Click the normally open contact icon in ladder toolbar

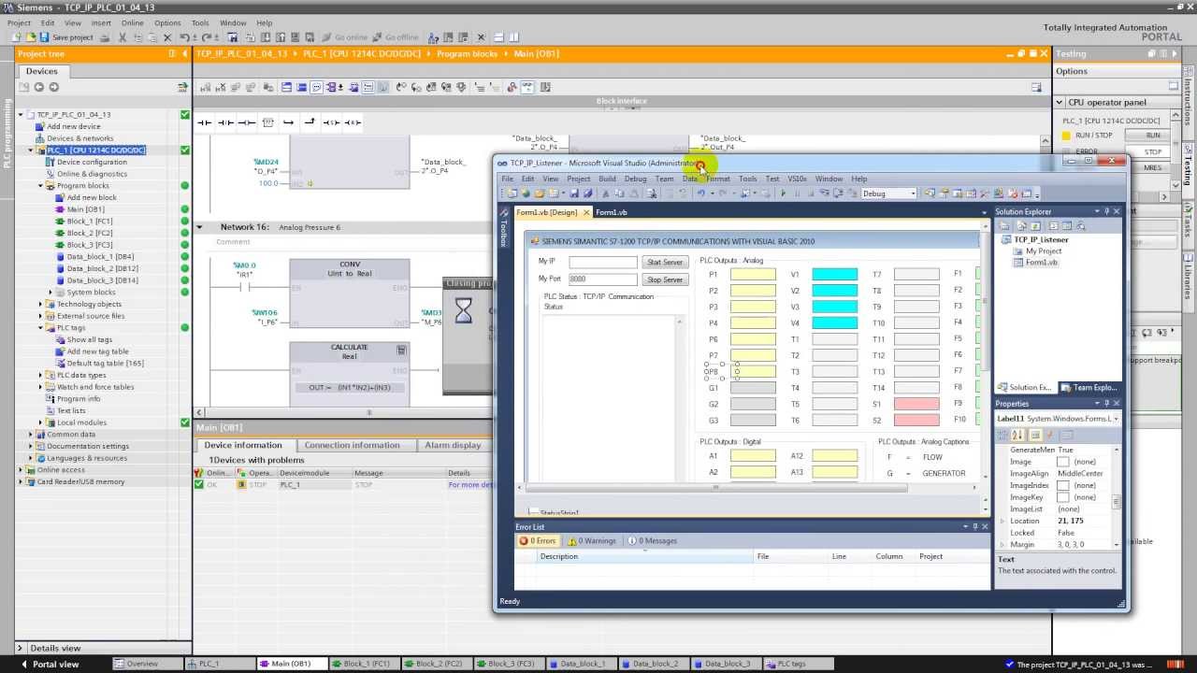click(205, 122)
